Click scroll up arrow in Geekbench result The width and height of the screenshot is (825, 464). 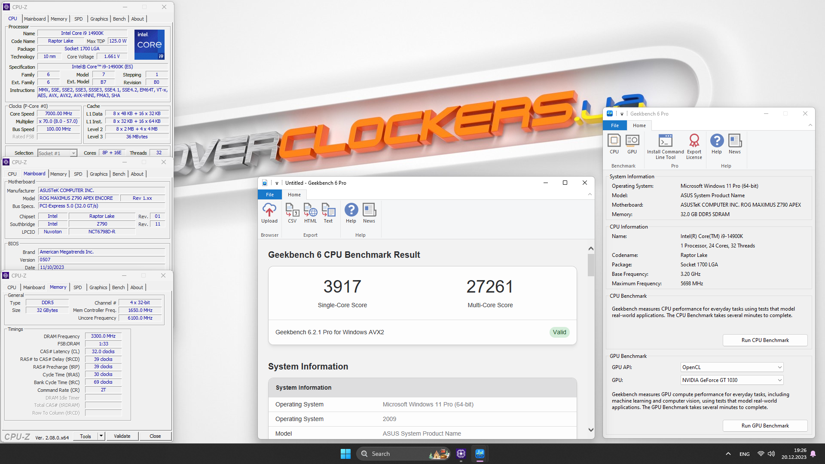click(x=591, y=249)
